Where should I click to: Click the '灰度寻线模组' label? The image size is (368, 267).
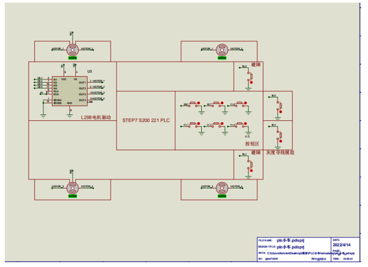coord(280,153)
